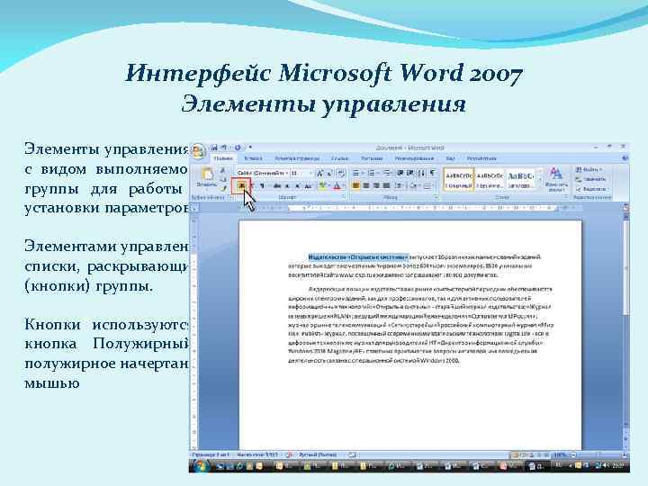Image resolution: width=648 pixels, height=486 pixels.
Task: Open the Рецензирование ribbon tab
Action: 414,158
